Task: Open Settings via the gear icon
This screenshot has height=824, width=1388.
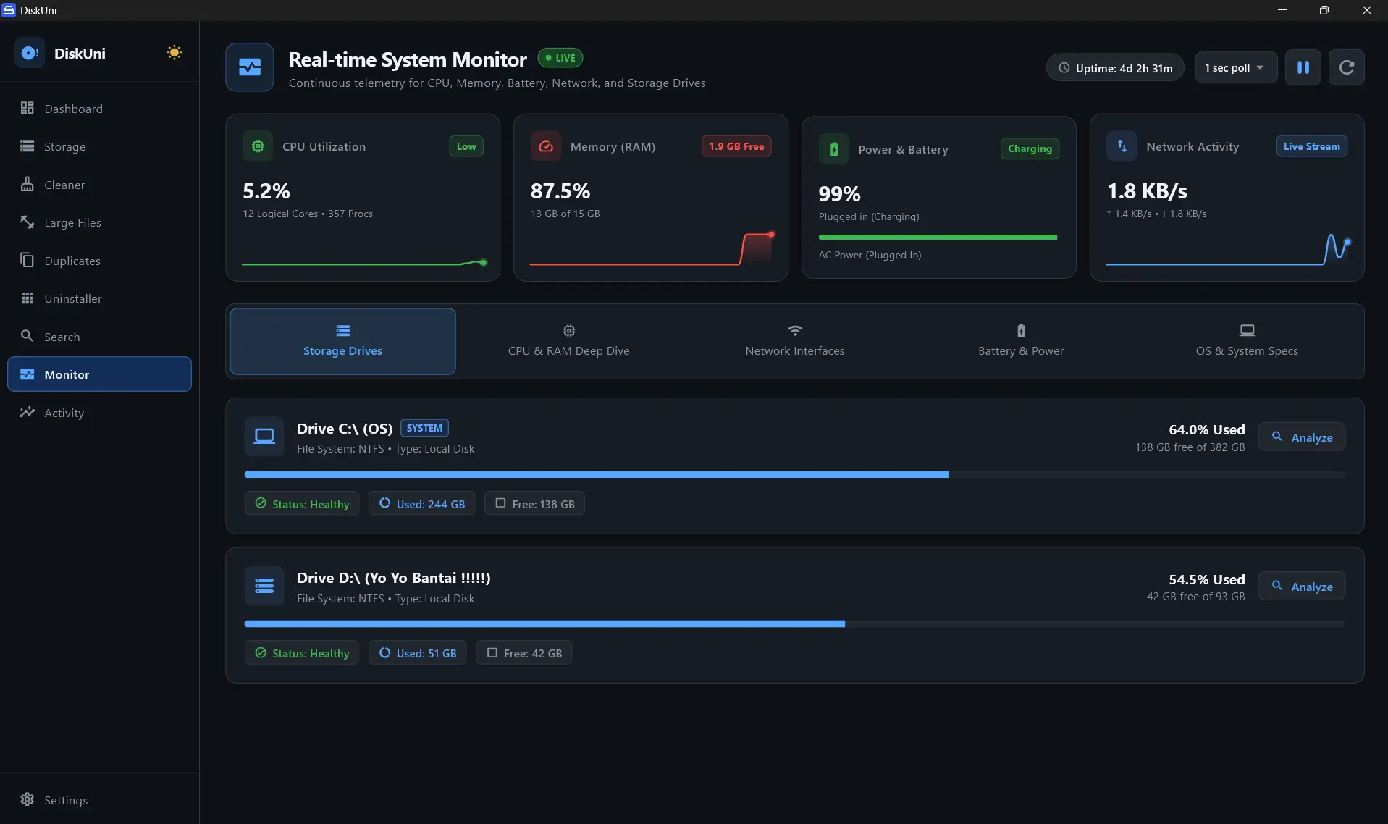Action: coord(27,799)
